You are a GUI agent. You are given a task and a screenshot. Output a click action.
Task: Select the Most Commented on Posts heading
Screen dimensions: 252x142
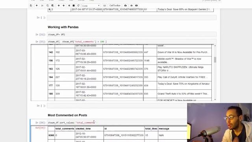tap(67, 115)
